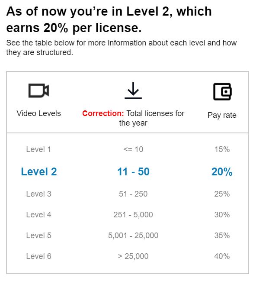The image size is (253, 281).
Task: Click the wallet pay rate icon
Action: point(222,92)
